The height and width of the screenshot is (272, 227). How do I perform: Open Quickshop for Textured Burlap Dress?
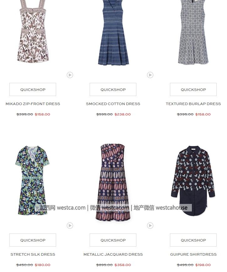(x=193, y=89)
